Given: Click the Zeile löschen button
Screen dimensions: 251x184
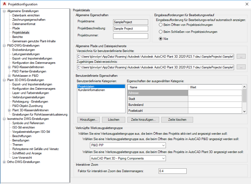Looking at the screenshot, I should tap(177, 120).
